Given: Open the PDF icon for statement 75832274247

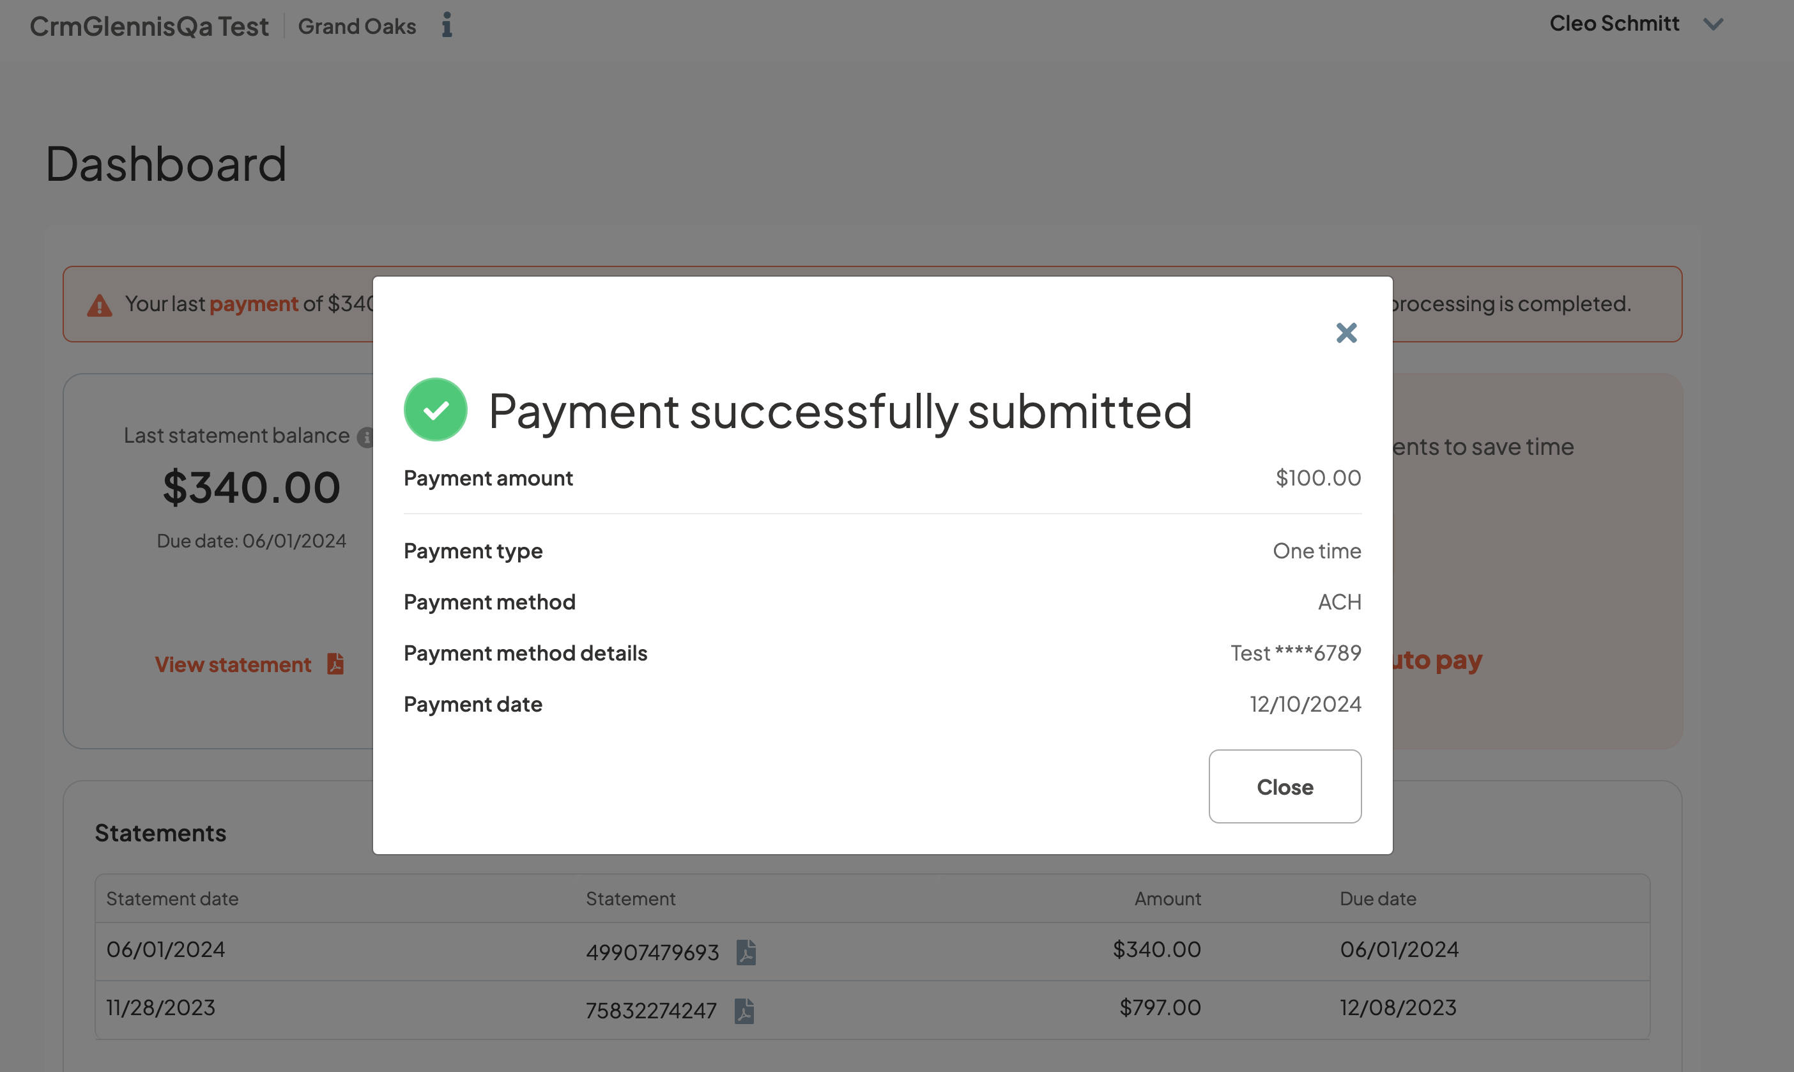Looking at the screenshot, I should coord(744,1011).
